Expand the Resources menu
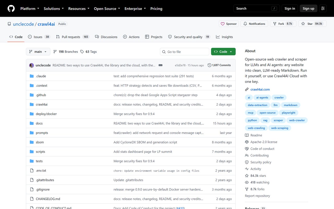Screen dimensions: 334x209 click(x=79, y=9)
